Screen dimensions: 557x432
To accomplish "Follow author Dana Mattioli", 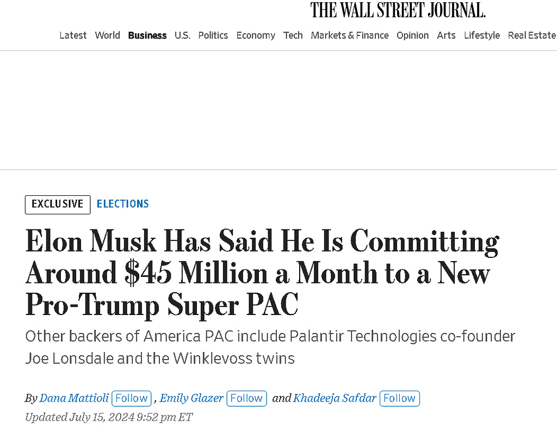I will tap(132, 398).
